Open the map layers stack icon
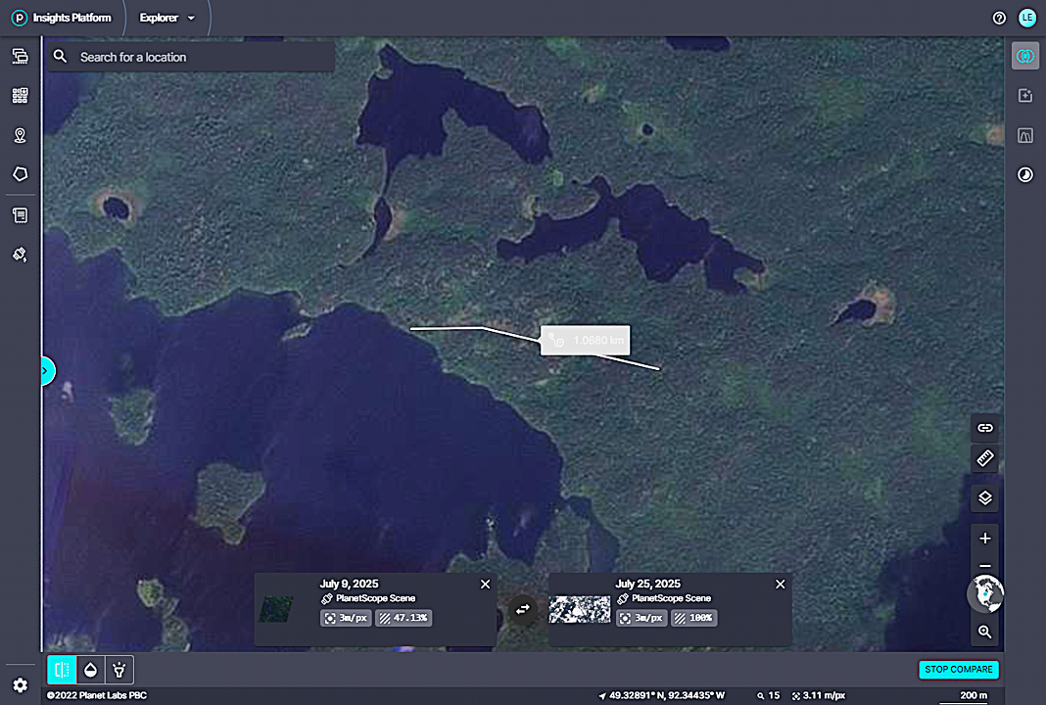This screenshot has height=705, width=1046. tap(985, 497)
